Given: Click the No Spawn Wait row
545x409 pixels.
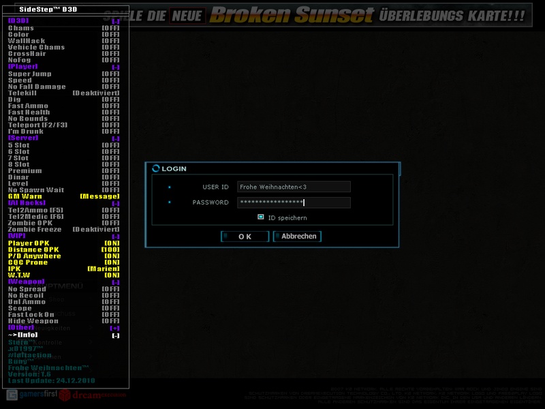Looking at the screenshot, I should 63,190.
